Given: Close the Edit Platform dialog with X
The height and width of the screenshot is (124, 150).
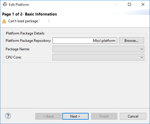Looking at the screenshot, I should (x=143, y=4).
